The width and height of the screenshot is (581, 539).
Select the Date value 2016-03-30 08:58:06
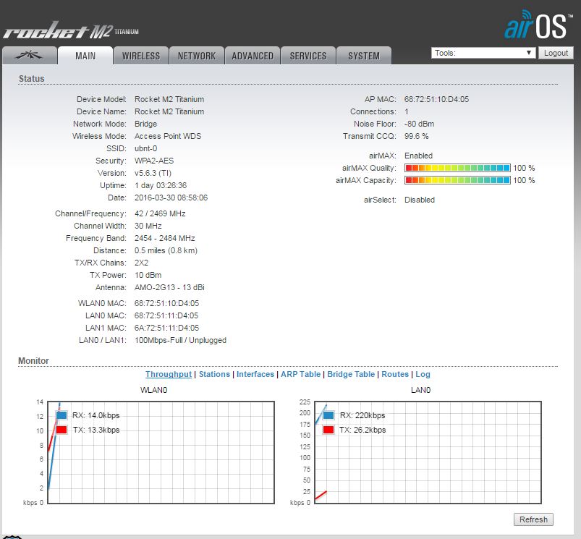[x=171, y=198]
